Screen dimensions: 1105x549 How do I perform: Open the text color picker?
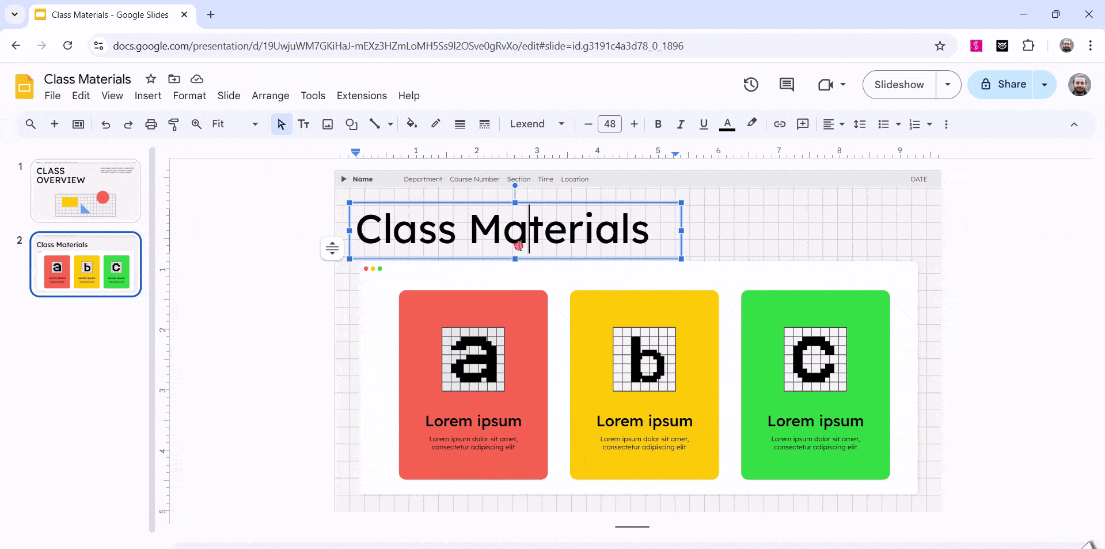[727, 124]
